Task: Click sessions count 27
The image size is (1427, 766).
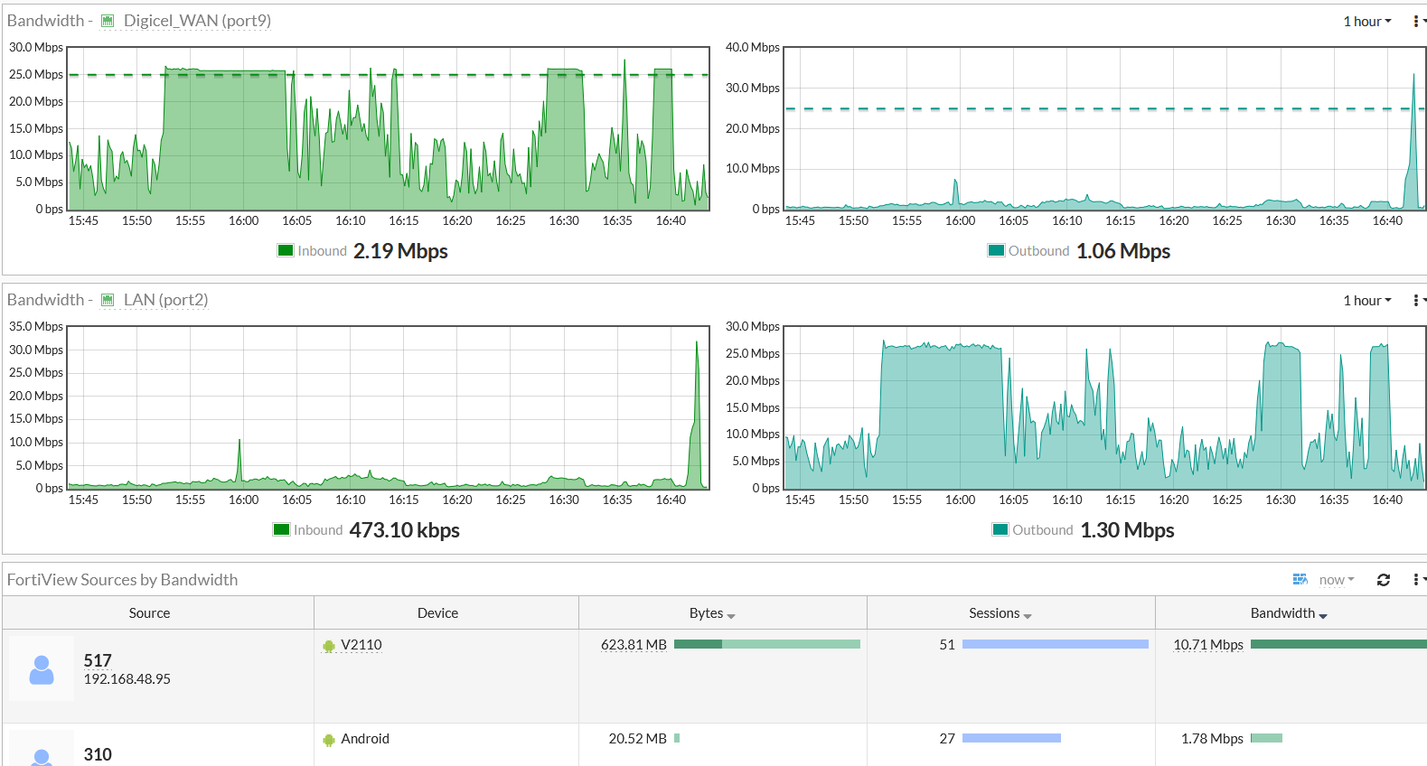Action: click(x=947, y=739)
